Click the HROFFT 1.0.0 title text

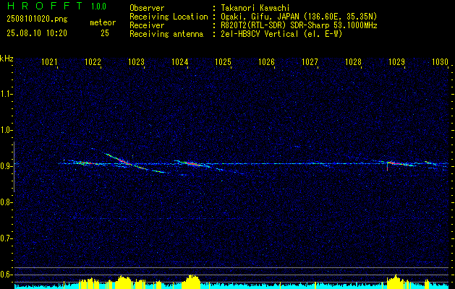[57, 6]
